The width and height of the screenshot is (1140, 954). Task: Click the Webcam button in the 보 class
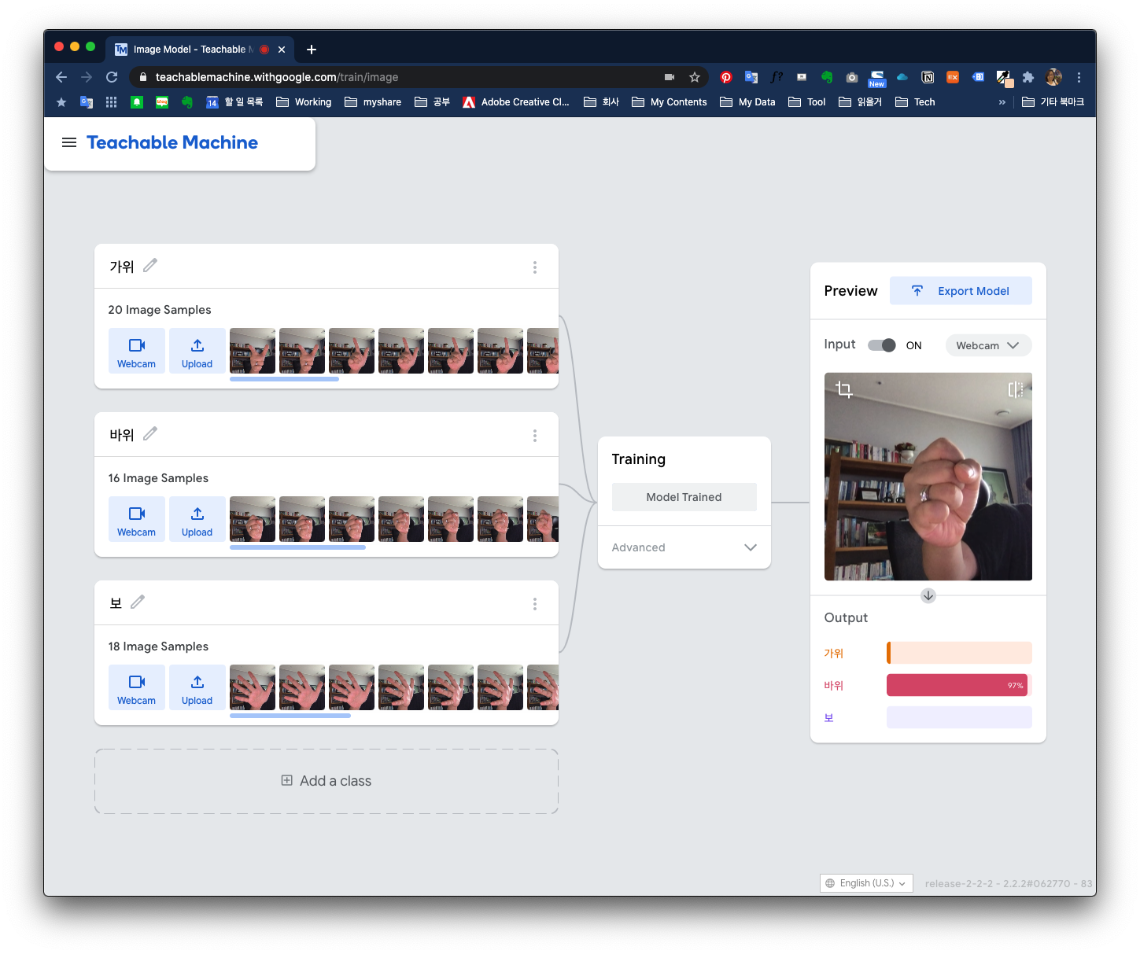click(137, 687)
